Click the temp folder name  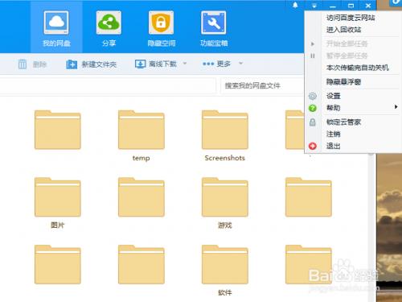[142, 158]
